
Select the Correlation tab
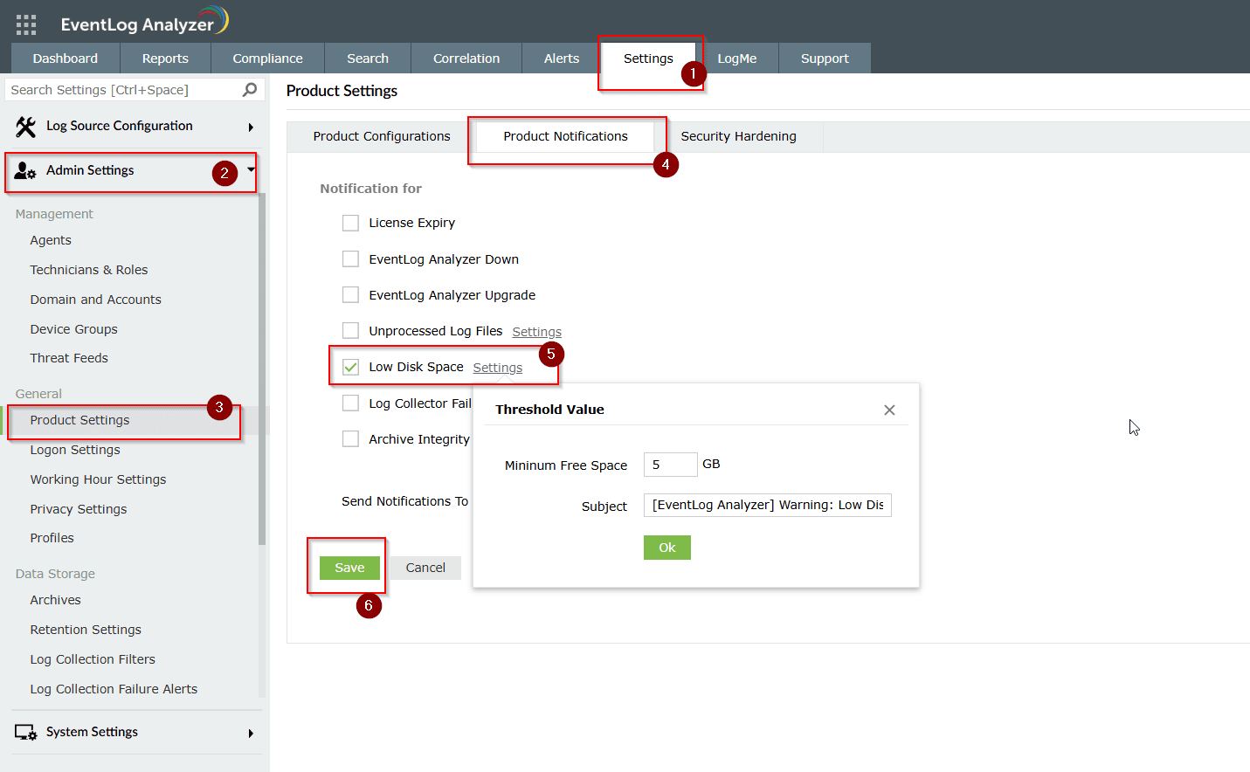tap(466, 59)
